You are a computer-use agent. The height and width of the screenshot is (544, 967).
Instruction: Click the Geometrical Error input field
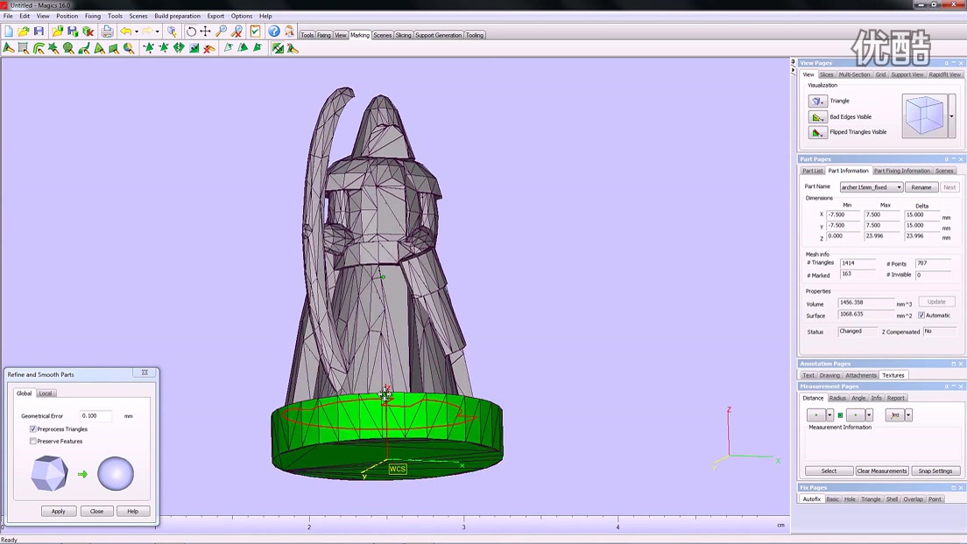click(95, 416)
